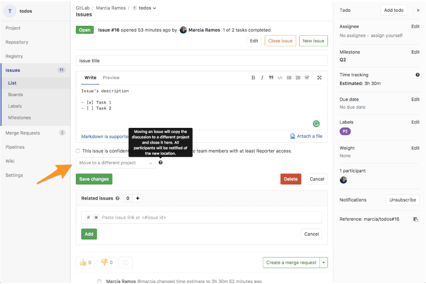Image resolution: width=426 pixels, height=284 pixels.
Task: Open Repository in the left sidebar
Action: [17, 42]
